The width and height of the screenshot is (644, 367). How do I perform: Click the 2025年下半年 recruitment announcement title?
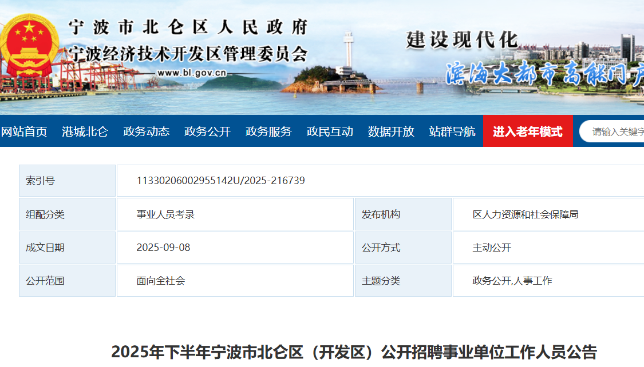(x=354, y=352)
